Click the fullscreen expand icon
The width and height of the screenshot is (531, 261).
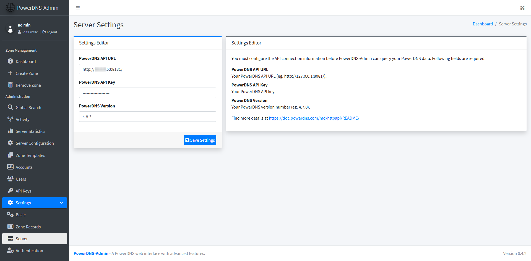(x=522, y=8)
